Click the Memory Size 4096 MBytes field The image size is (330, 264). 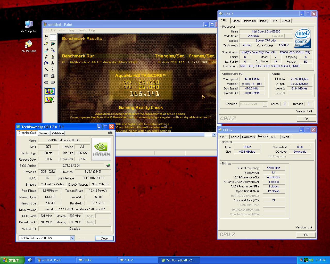click(x=247, y=152)
